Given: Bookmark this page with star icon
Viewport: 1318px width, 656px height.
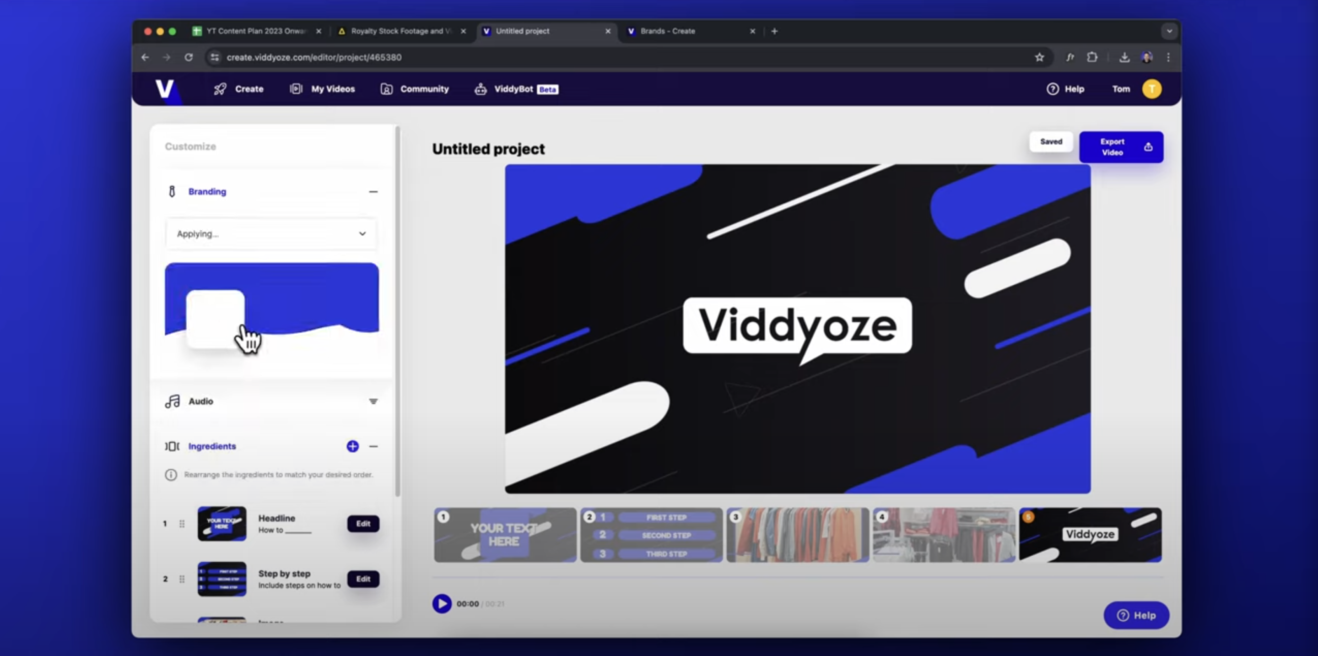Looking at the screenshot, I should [x=1039, y=57].
